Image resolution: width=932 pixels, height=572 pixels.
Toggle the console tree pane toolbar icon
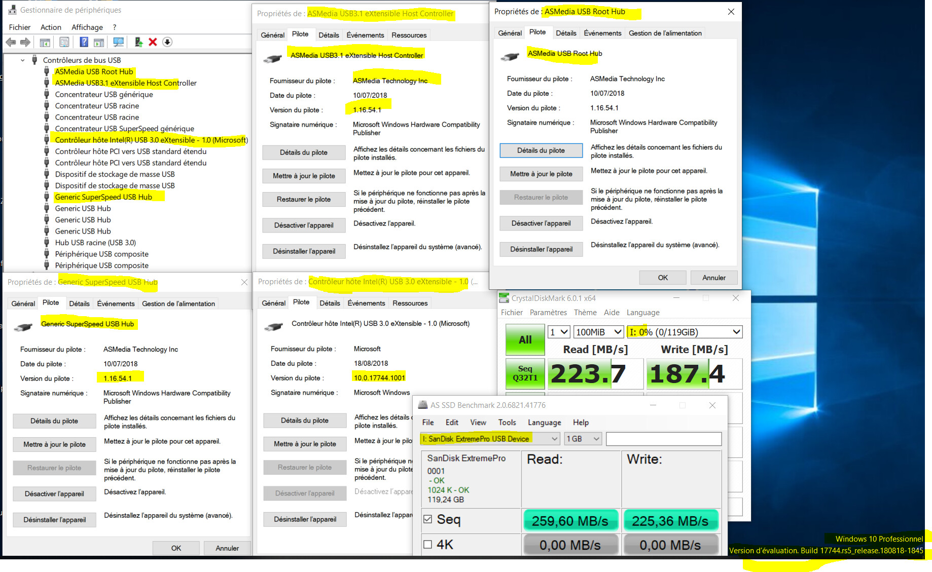pyautogui.click(x=45, y=42)
